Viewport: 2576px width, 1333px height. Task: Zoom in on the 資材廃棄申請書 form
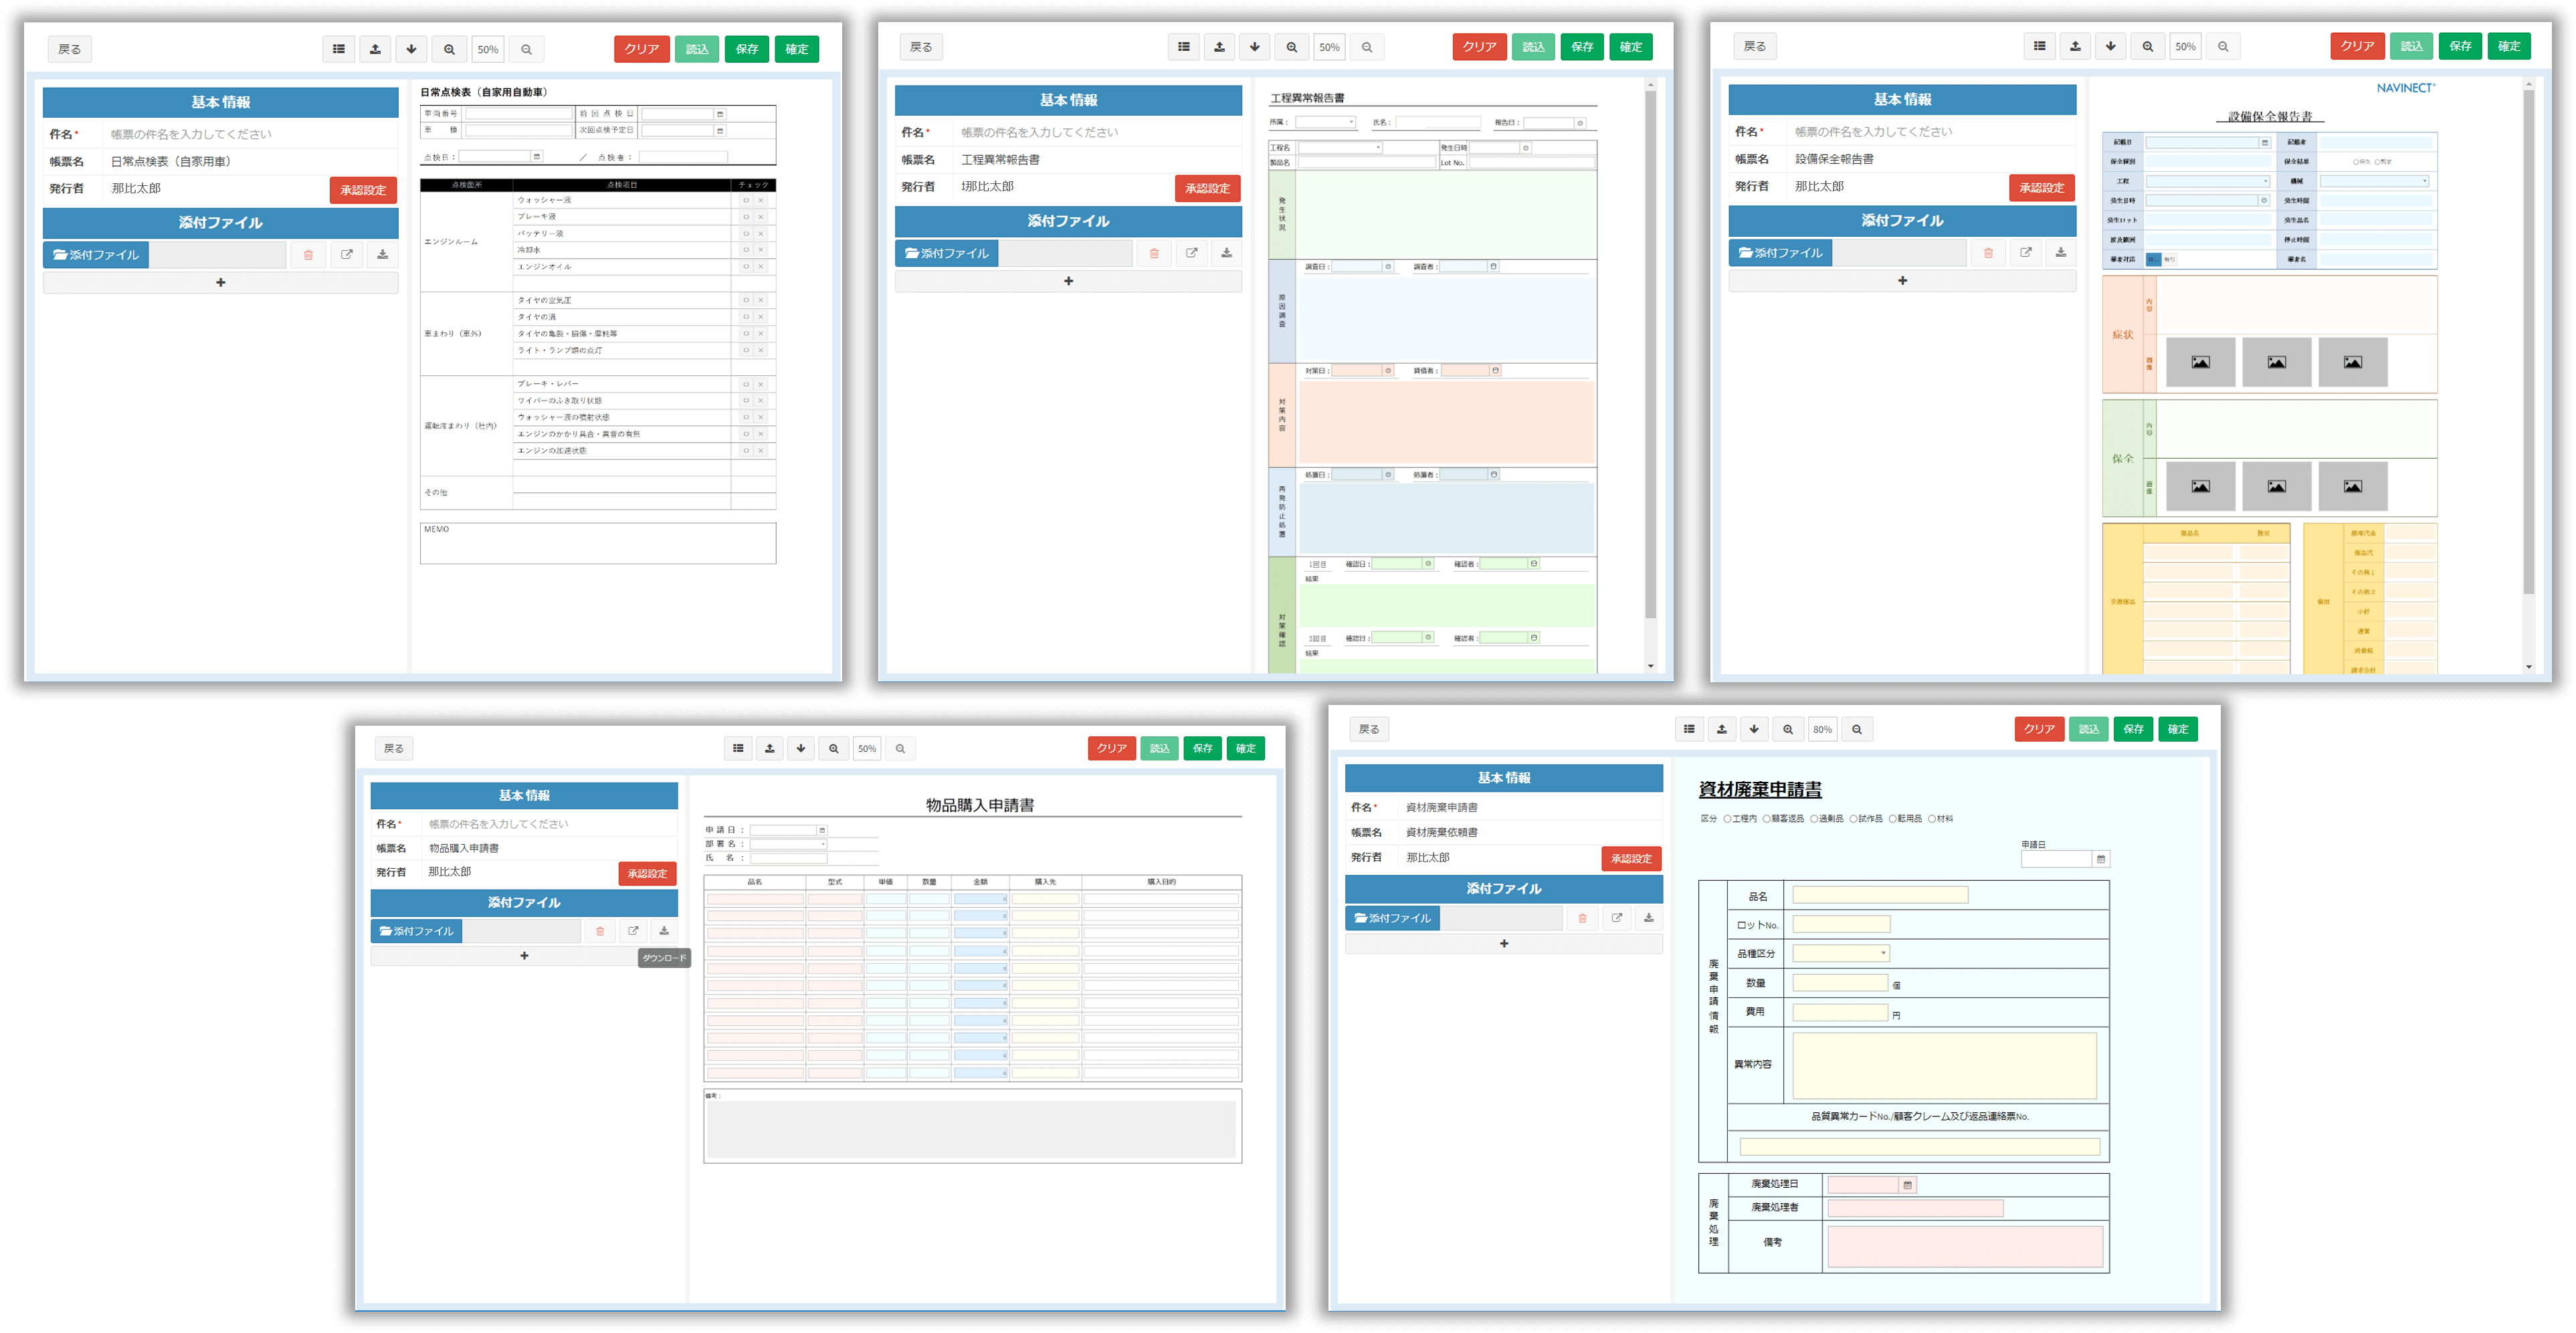pos(1788,729)
